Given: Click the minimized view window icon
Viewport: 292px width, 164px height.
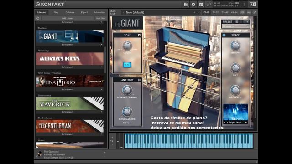Looking at the screenshot, I should (x=209, y=5).
